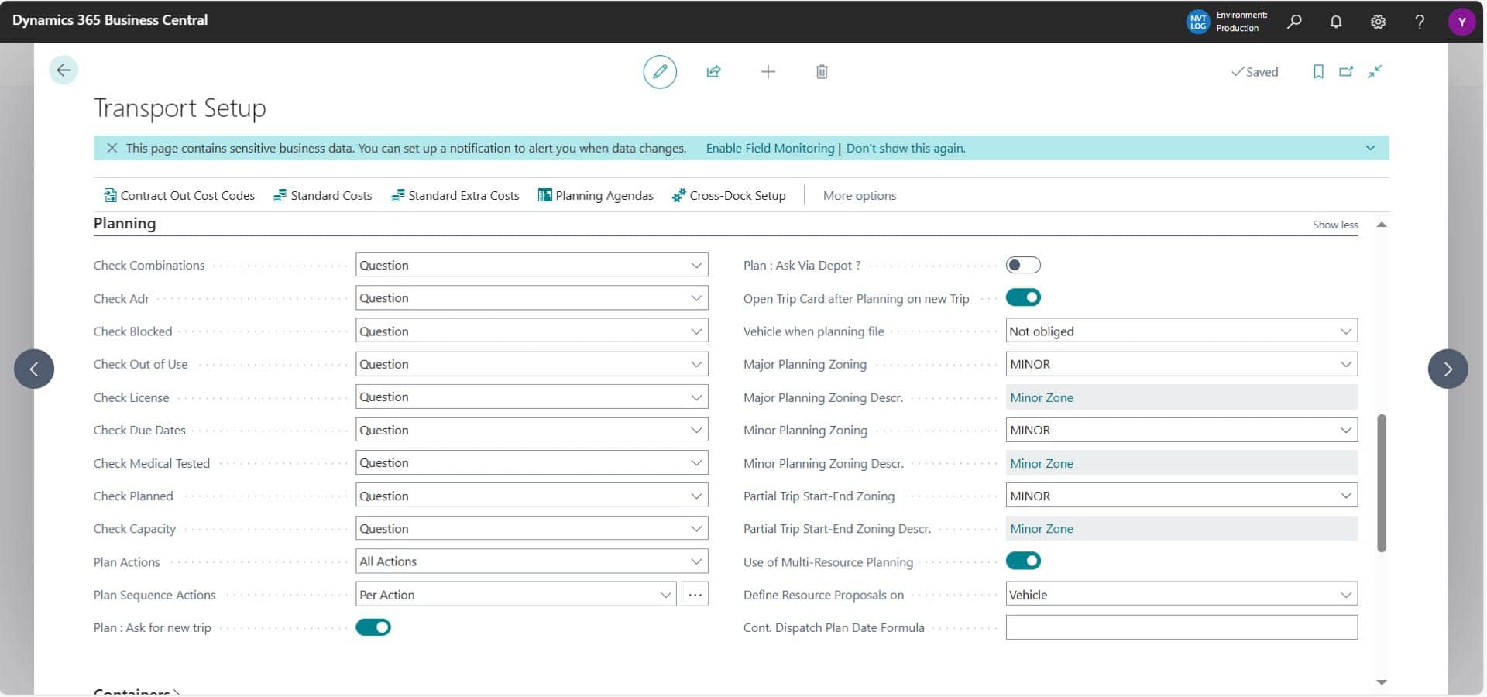Open Standard Costs action
This screenshot has width=1487, height=697.
(323, 195)
